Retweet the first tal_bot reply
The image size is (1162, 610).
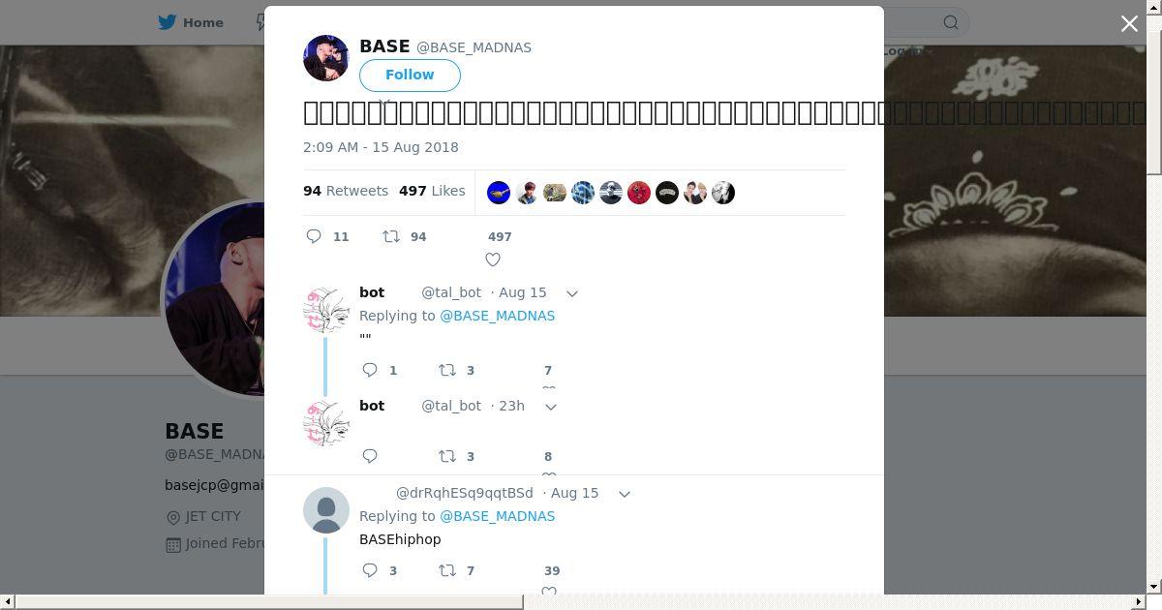coord(447,370)
